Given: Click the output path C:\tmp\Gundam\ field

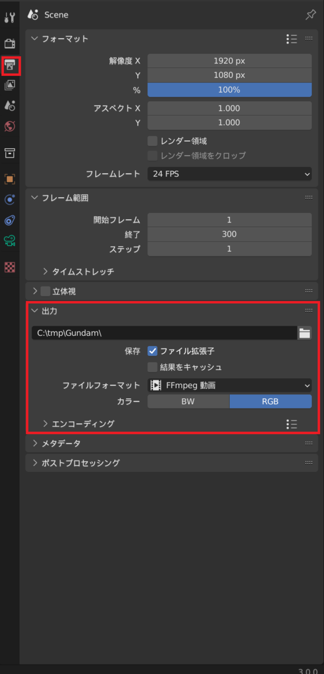Looking at the screenshot, I should point(164,333).
